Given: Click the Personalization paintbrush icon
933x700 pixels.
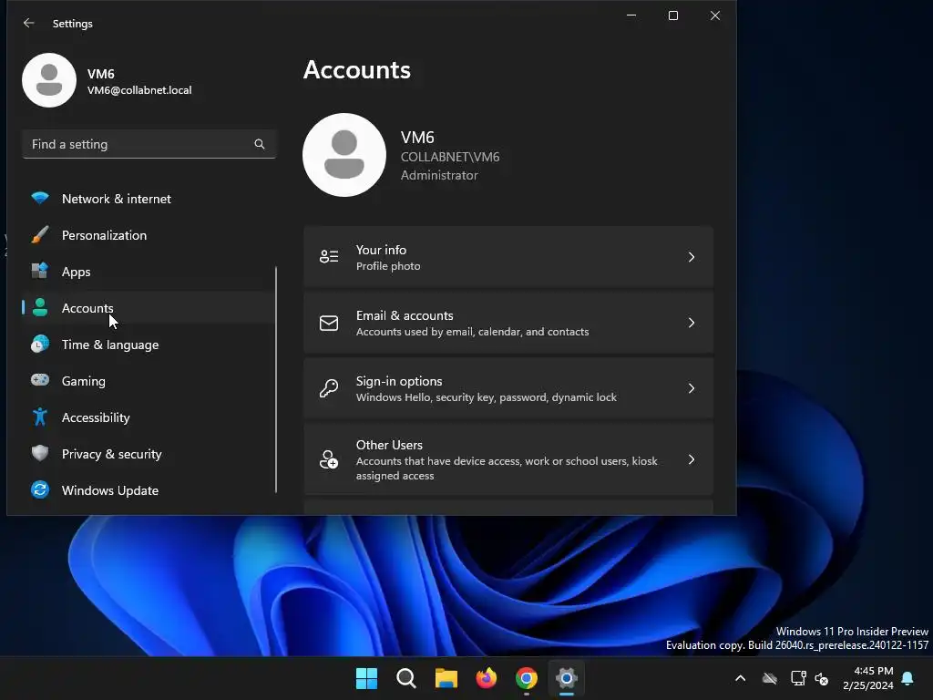Looking at the screenshot, I should (x=40, y=234).
